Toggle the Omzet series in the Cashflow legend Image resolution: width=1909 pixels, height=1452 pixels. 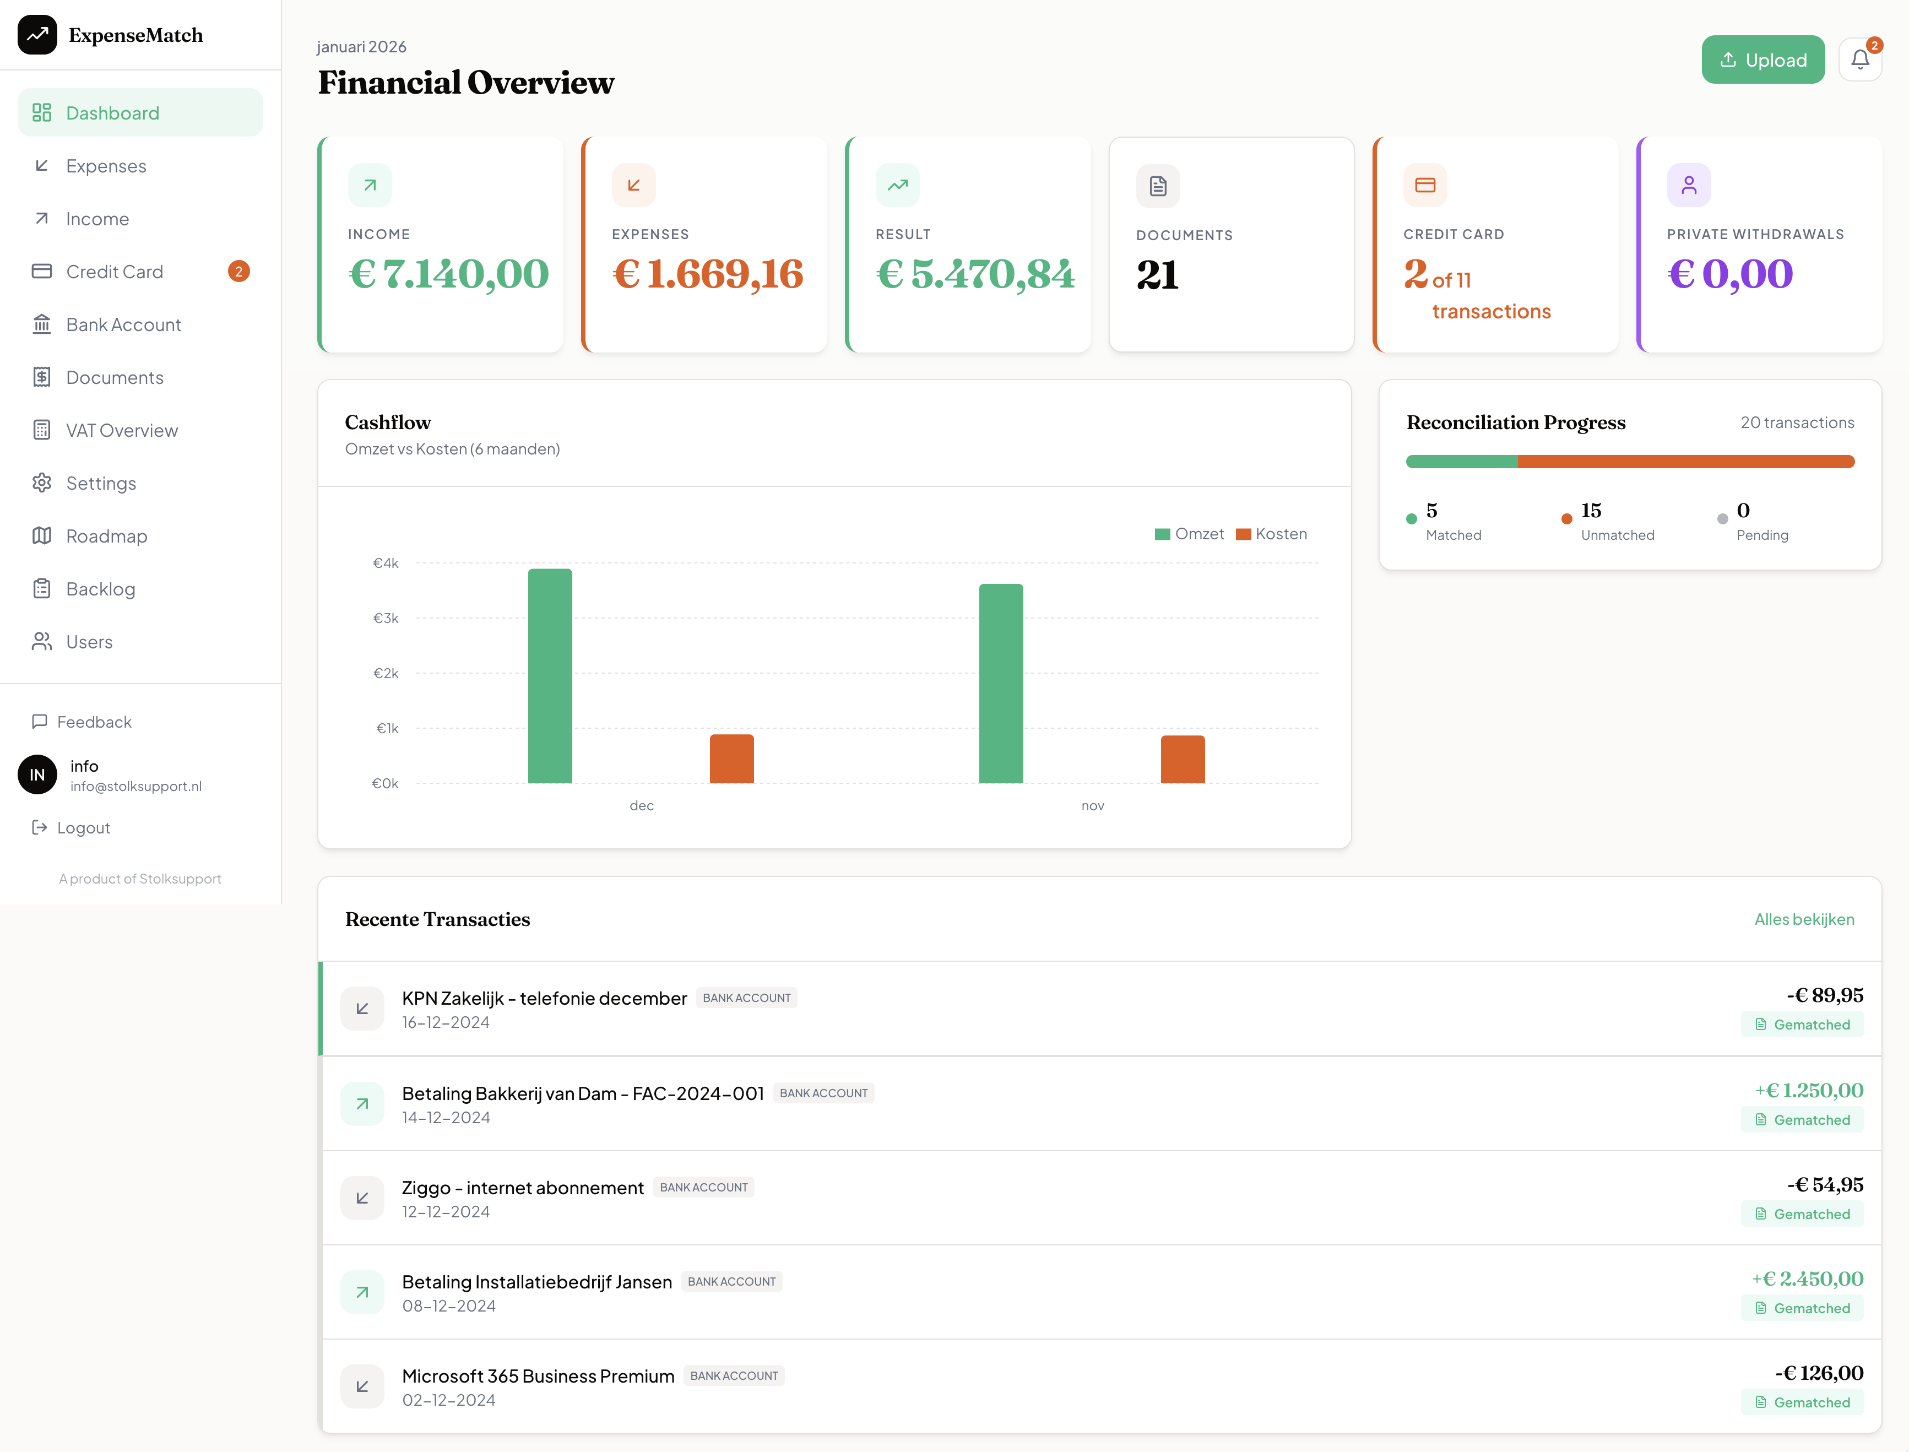[x=1191, y=533]
